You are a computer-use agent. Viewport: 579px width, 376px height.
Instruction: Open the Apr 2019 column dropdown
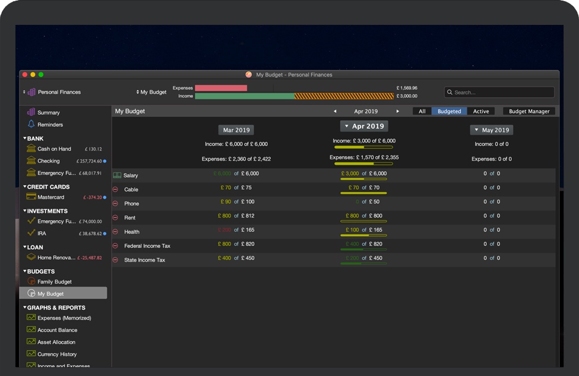(346, 126)
